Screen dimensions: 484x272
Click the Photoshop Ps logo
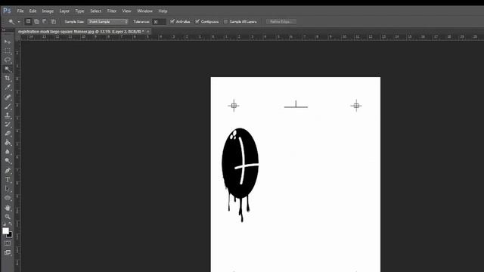tap(7, 11)
